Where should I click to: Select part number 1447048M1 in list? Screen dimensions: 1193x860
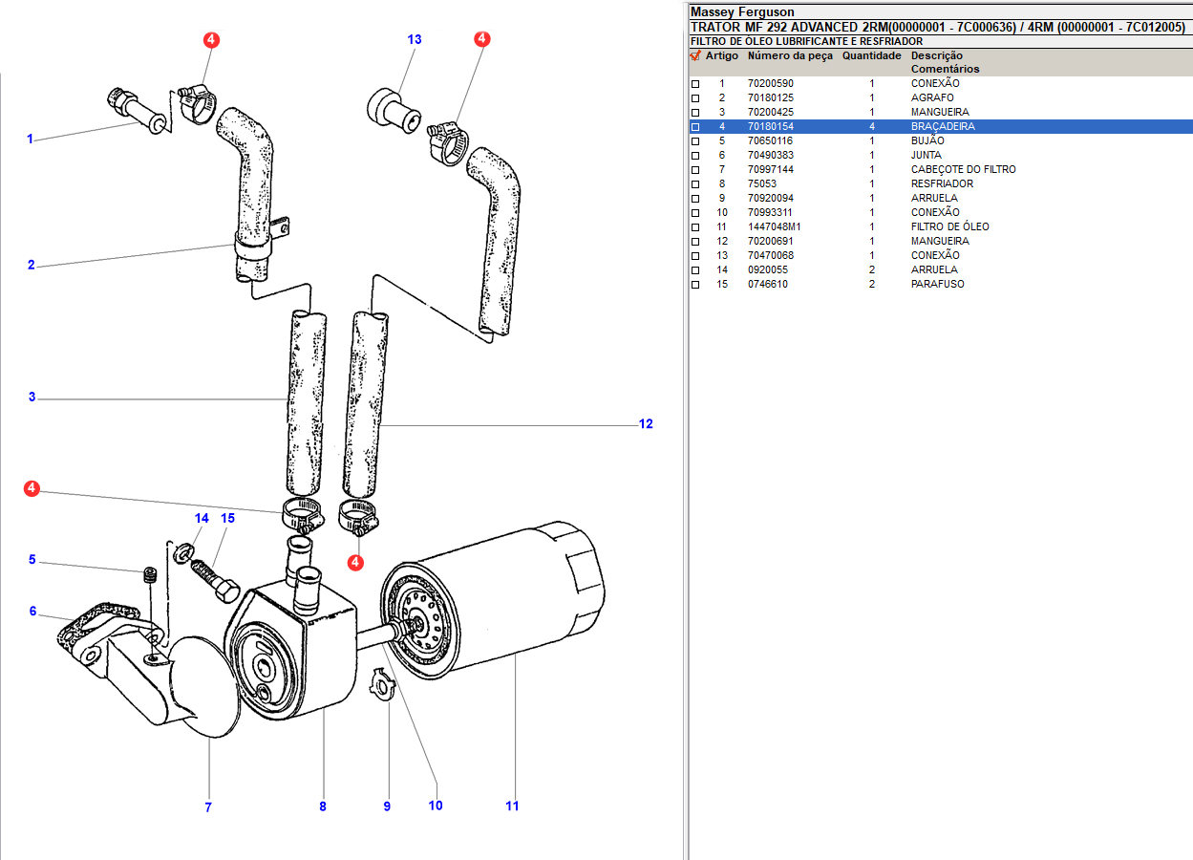click(774, 226)
